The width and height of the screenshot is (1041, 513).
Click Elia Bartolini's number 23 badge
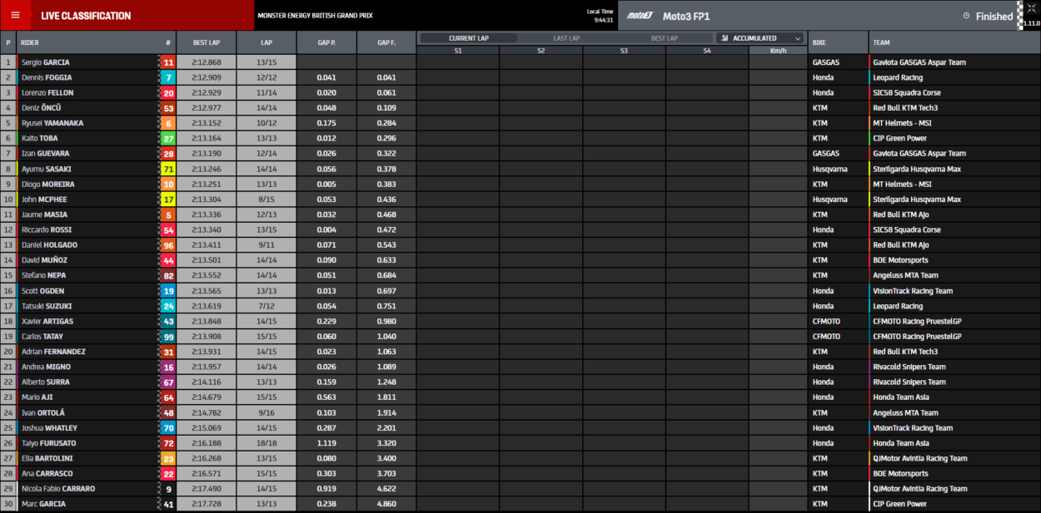(168, 458)
